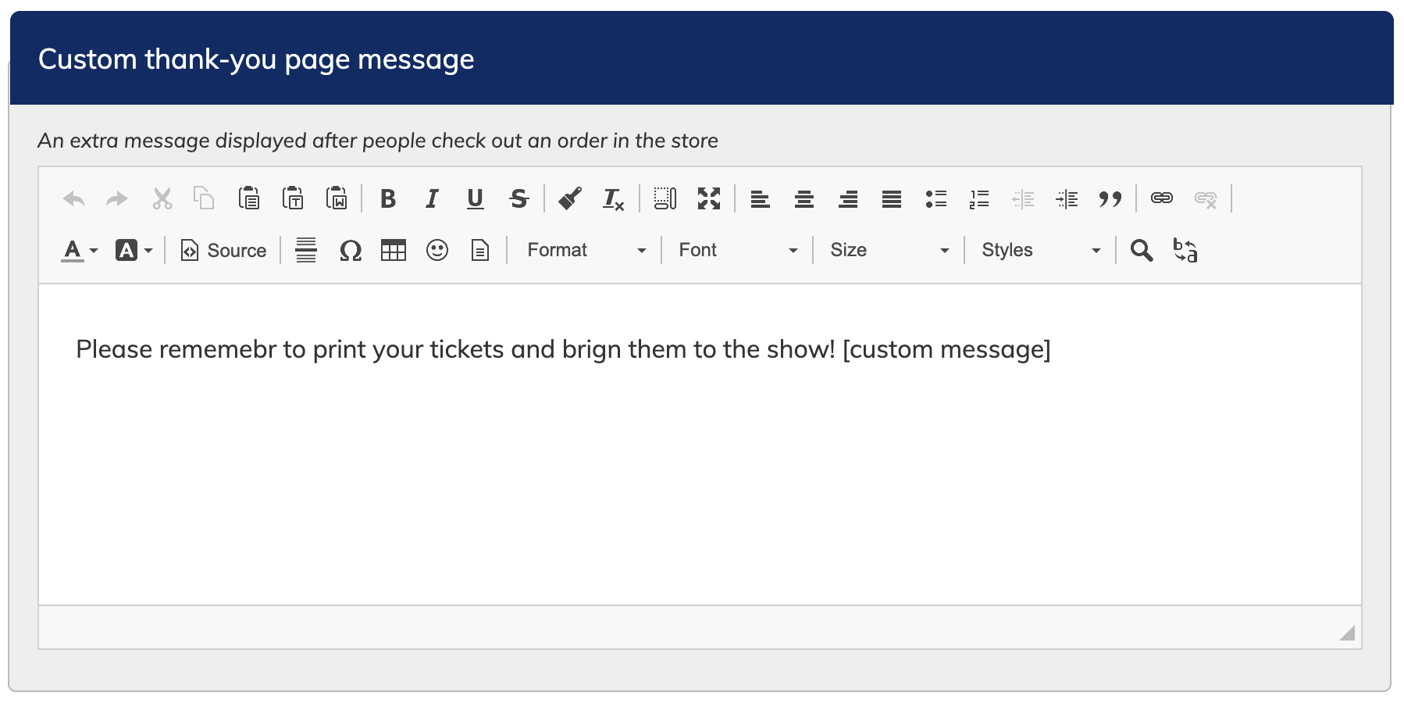Maximize the editor window
Image resolution: width=1404 pixels, height=703 pixels.
point(708,199)
